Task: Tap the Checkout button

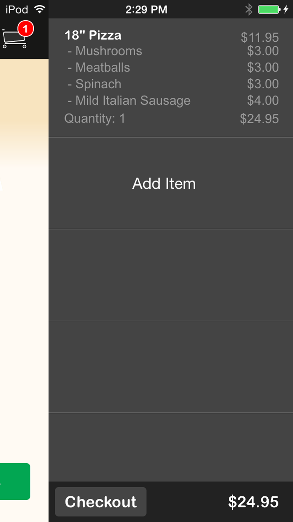Action: [100, 502]
